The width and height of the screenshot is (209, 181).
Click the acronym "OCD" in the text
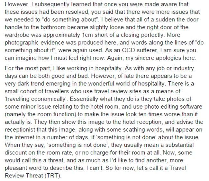tap(129, 50)
